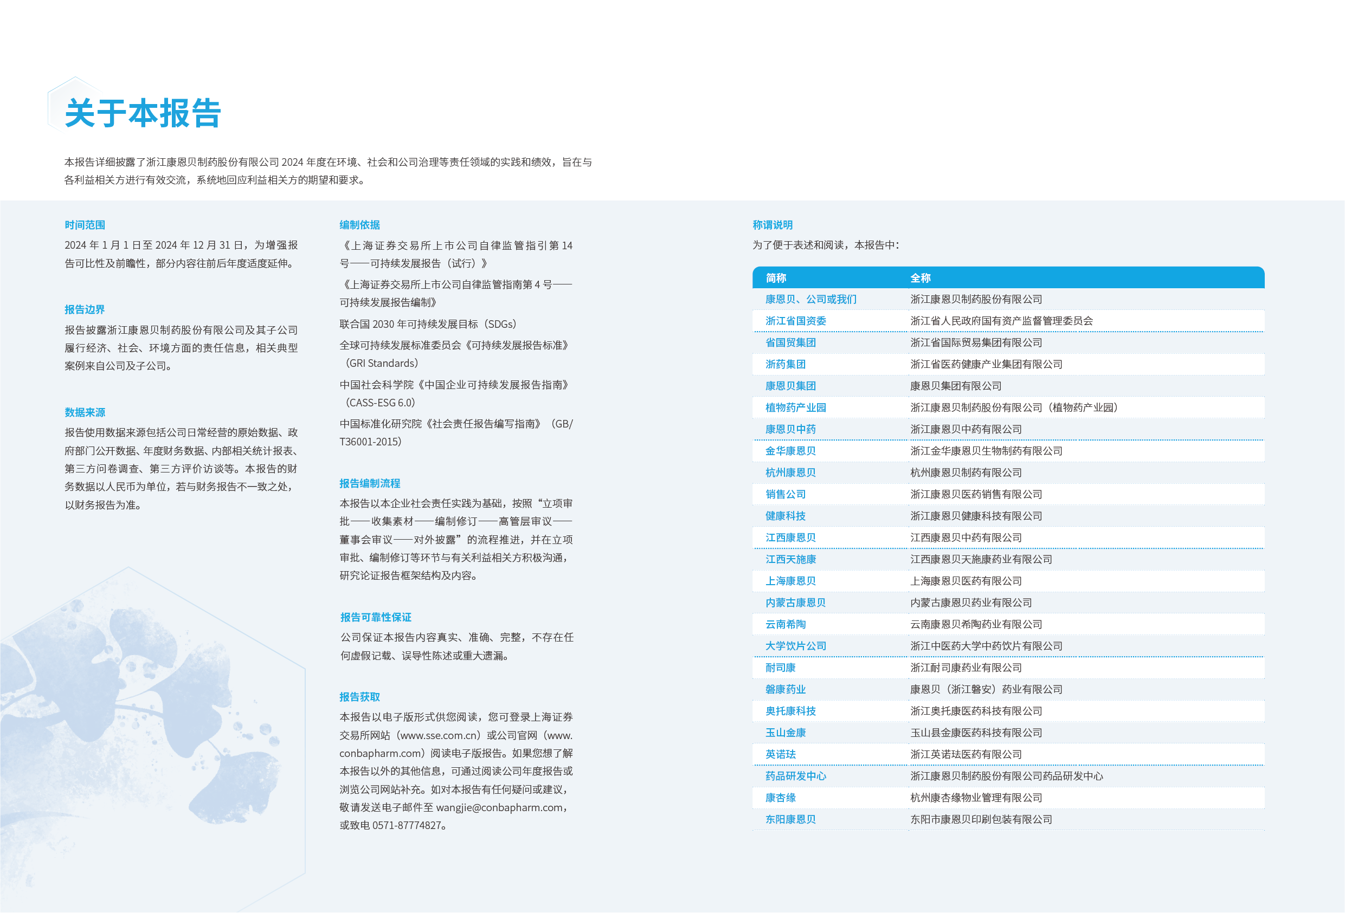Click full name 浙江省人民政府国有资产监督管理委员会
The height and width of the screenshot is (913, 1345).
(1001, 321)
